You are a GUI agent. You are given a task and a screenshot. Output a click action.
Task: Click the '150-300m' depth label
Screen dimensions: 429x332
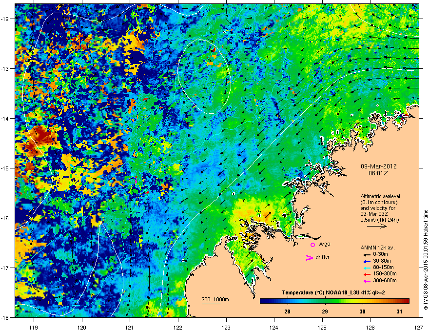(385, 273)
